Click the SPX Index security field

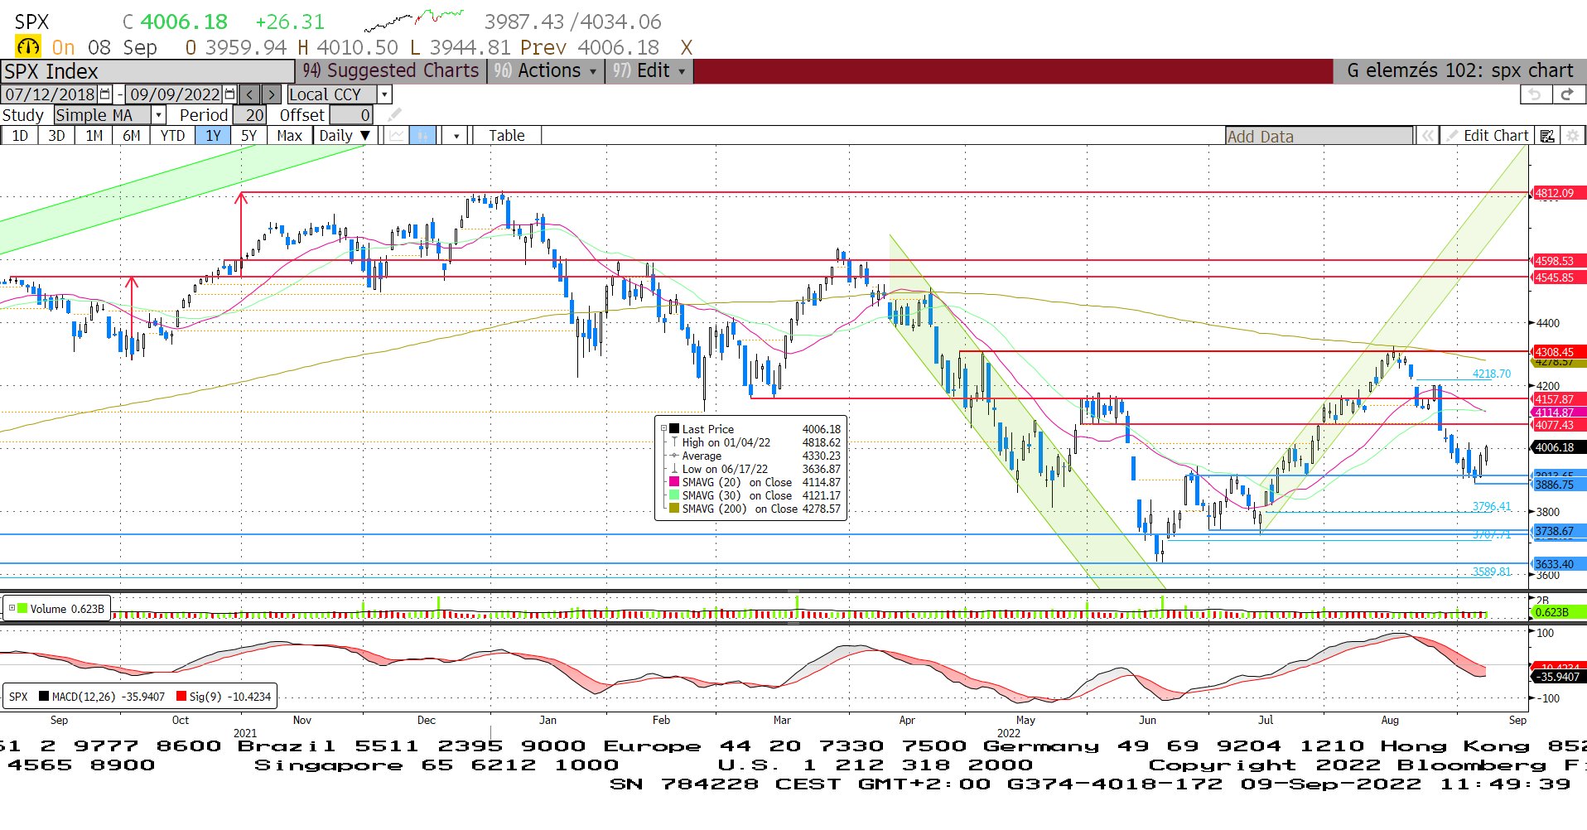tap(147, 71)
